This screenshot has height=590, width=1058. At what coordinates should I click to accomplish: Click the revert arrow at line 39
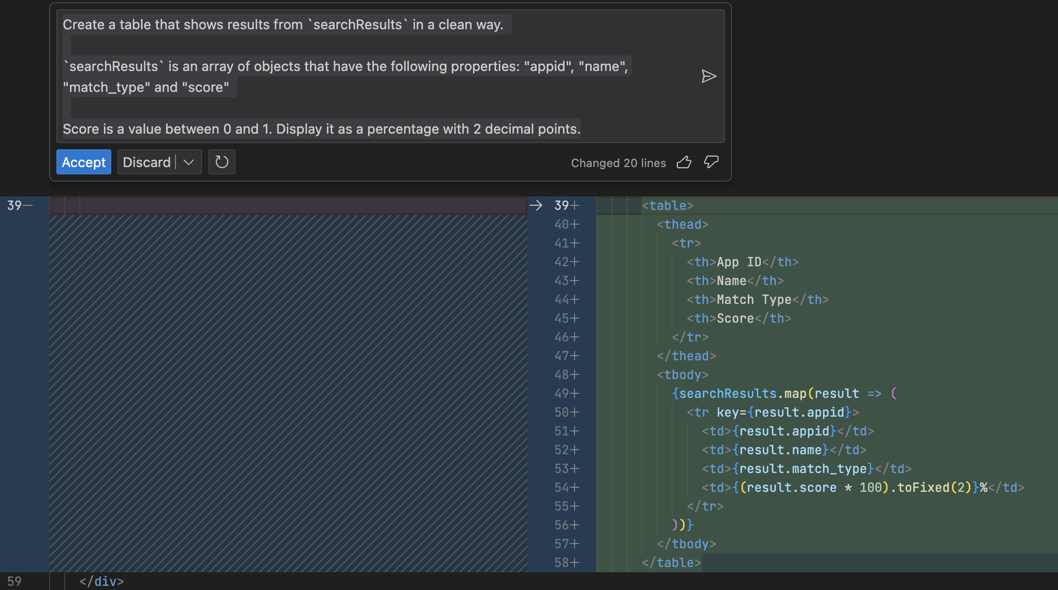536,205
